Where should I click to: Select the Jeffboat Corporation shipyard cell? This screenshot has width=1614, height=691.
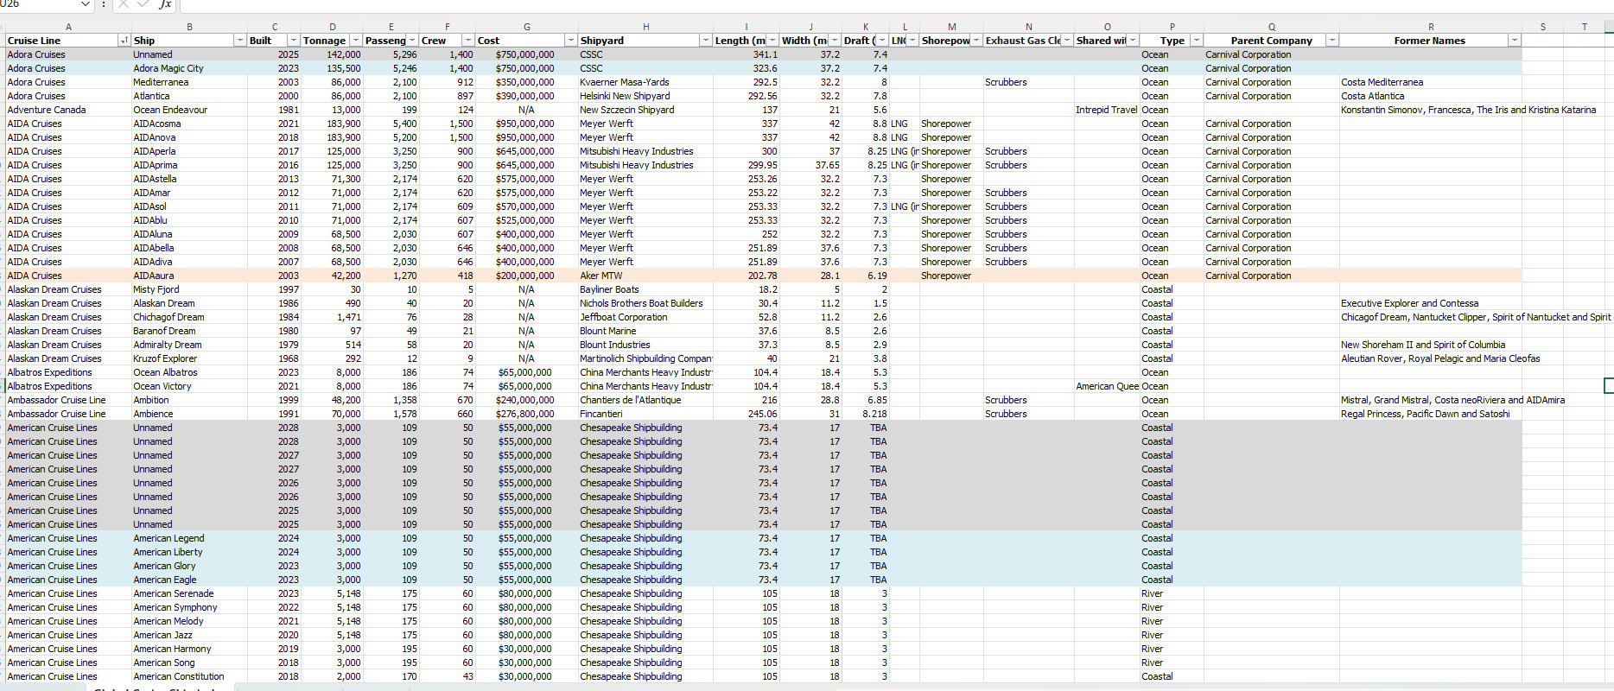tap(645, 317)
